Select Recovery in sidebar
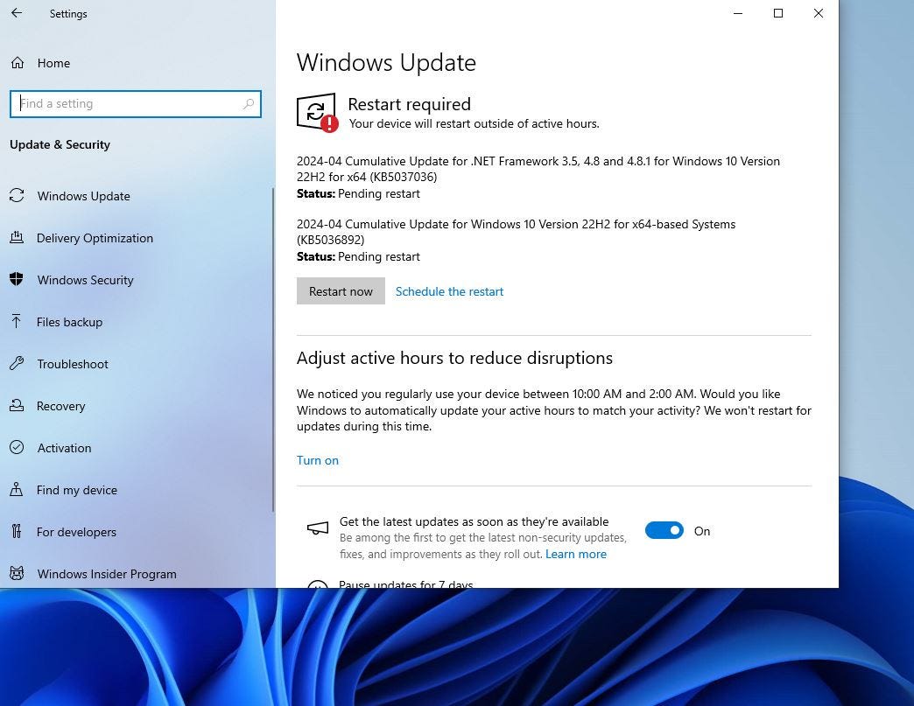The width and height of the screenshot is (914, 706). [61, 405]
